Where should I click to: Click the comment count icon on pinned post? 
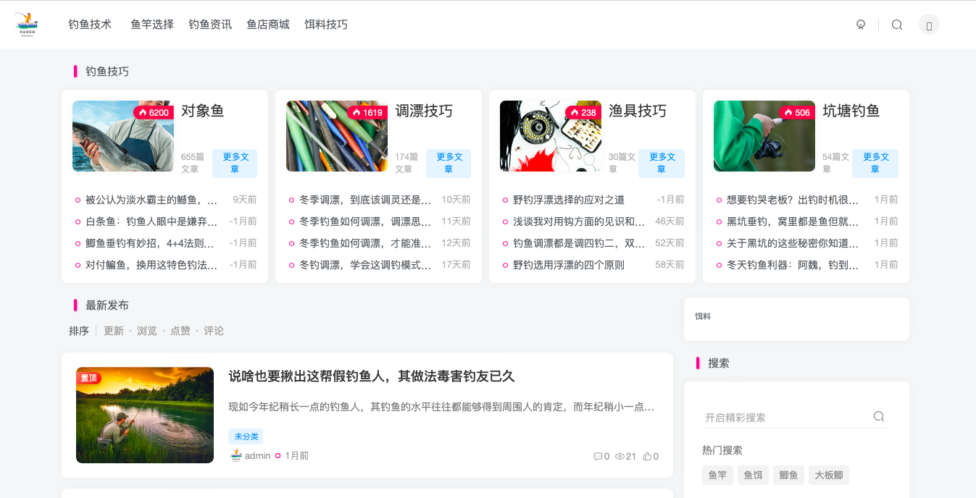pos(598,456)
